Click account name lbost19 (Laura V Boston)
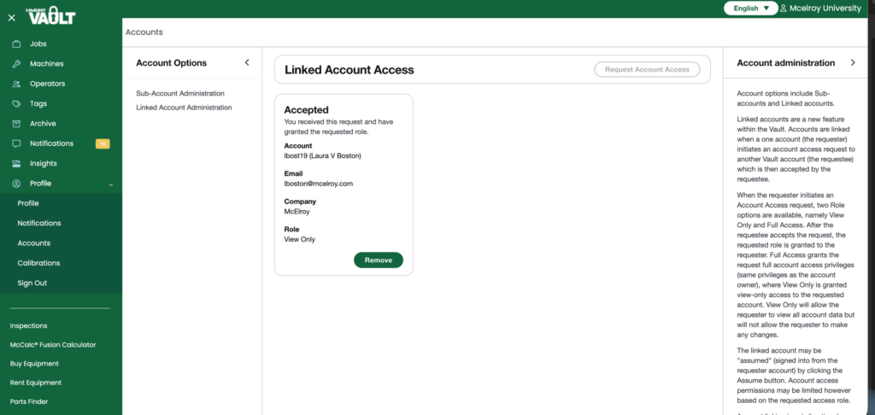 [322, 155]
